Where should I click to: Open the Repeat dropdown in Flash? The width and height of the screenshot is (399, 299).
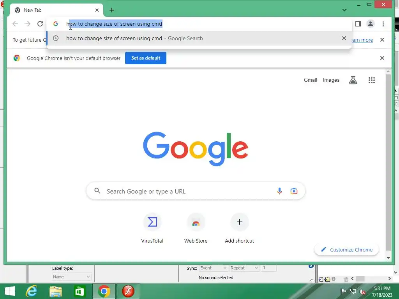point(244,268)
